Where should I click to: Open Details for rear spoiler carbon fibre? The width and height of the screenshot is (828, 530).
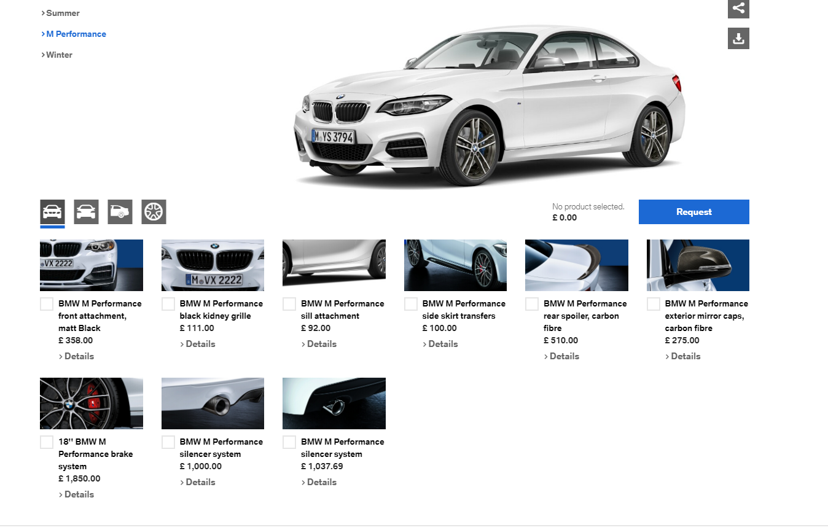click(561, 356)
